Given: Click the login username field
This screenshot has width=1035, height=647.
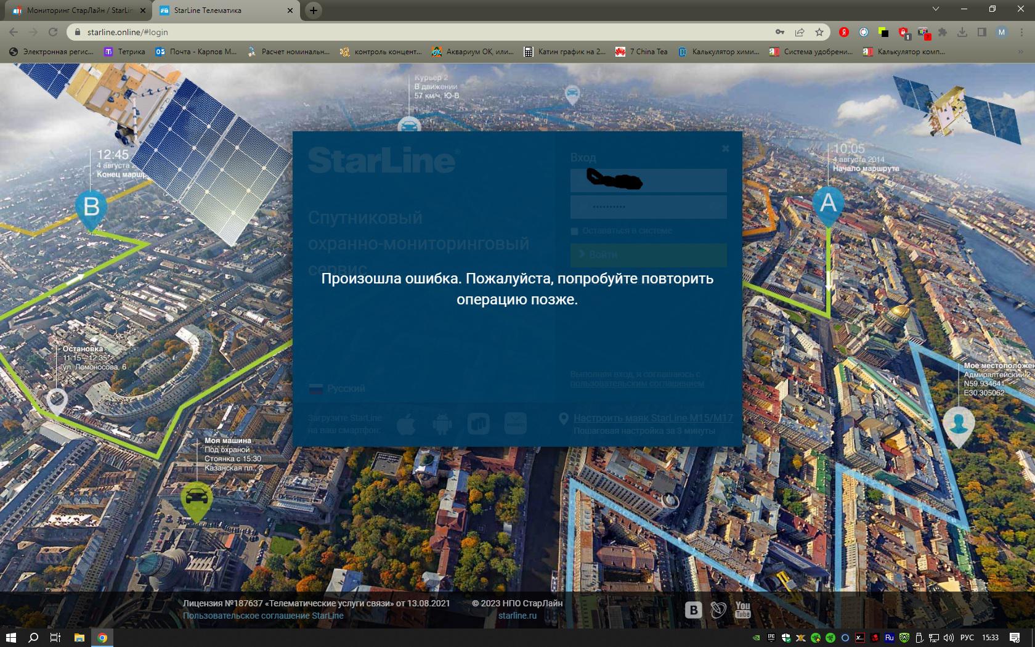Looking at the screenshot, I should click(648, 181).
